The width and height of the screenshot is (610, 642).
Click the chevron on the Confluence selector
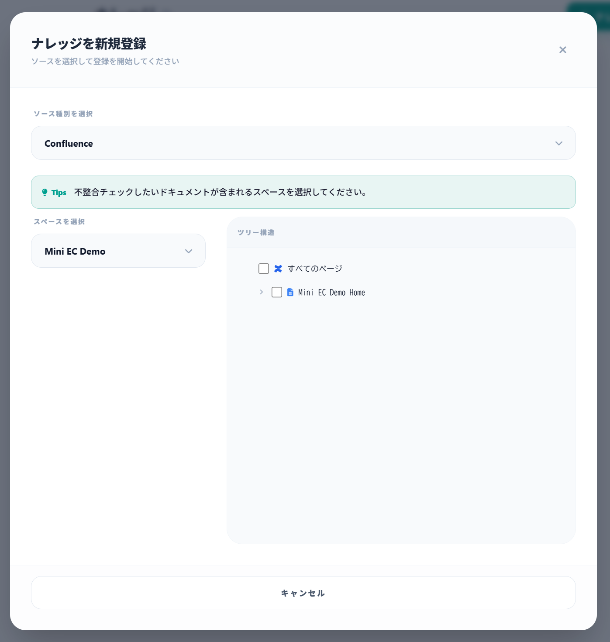coord(559,143)
